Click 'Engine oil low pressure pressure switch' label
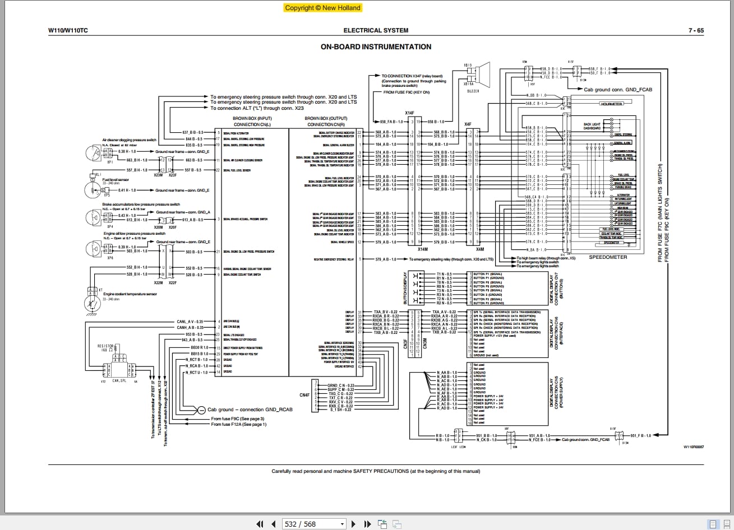The height and width of the screenshot is (530, 734). coord(135,233)
